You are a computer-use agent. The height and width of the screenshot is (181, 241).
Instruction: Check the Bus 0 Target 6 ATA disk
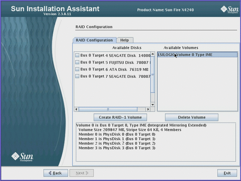77,69
